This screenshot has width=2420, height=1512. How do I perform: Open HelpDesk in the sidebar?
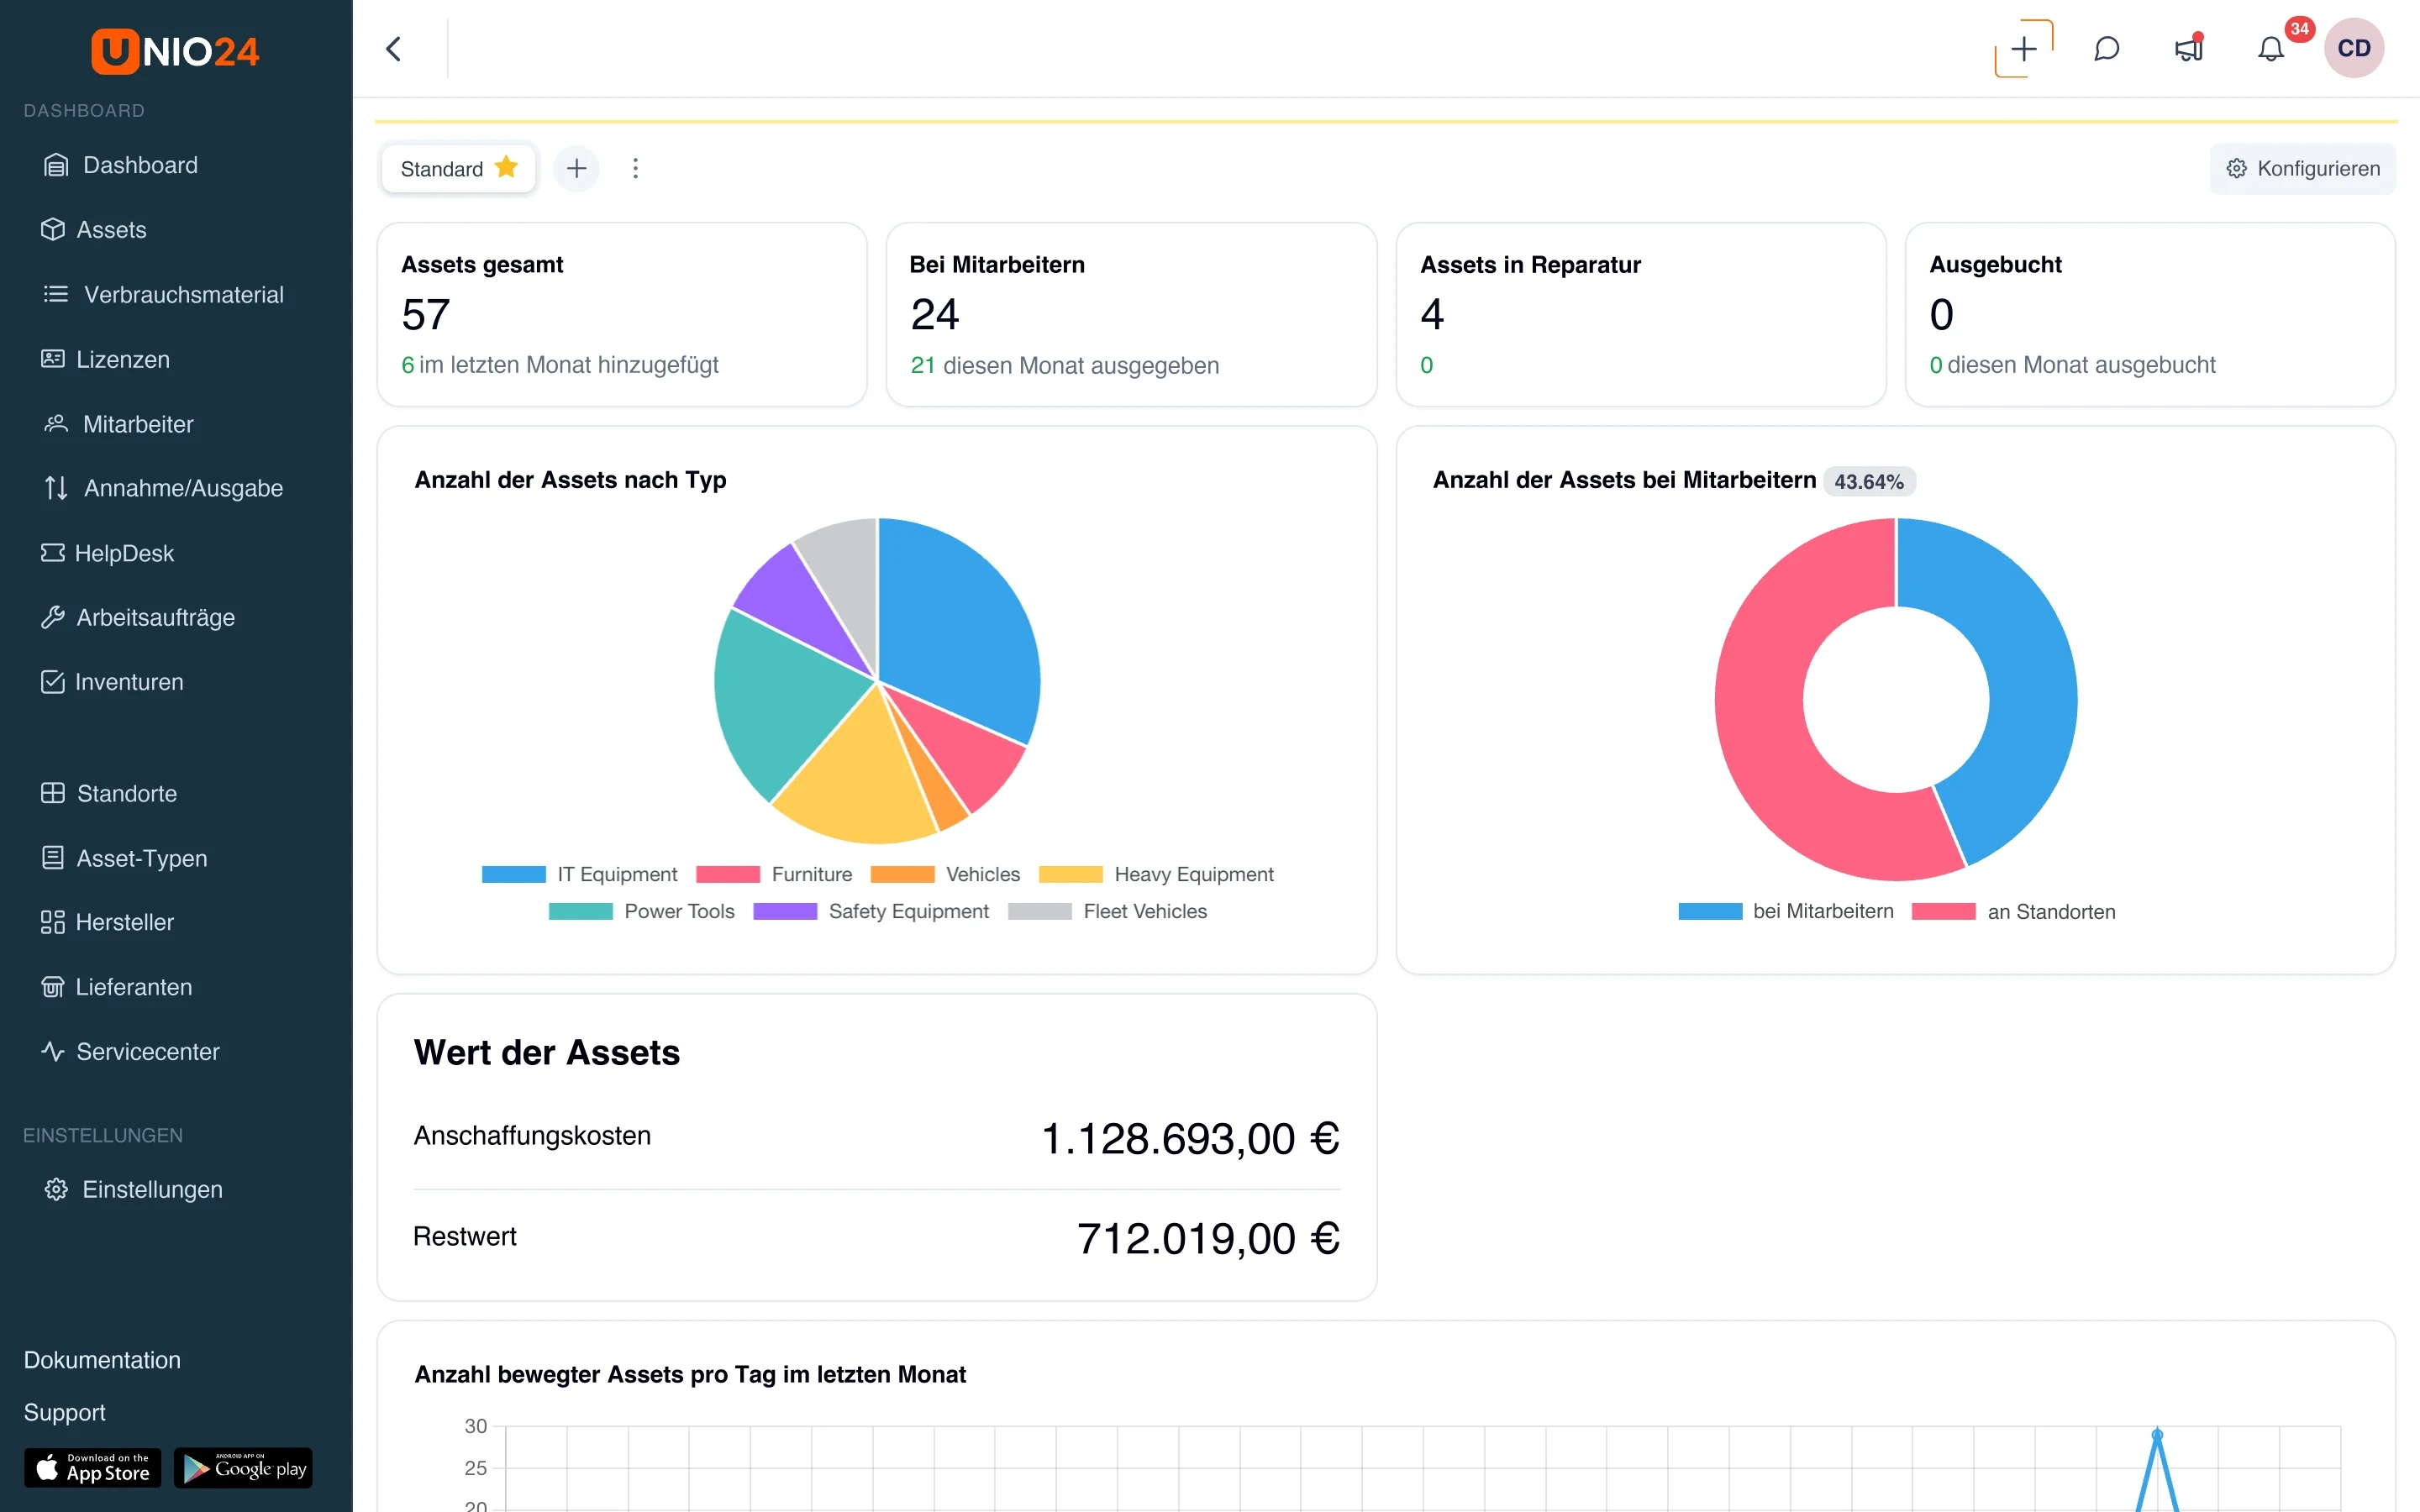tap(107, 553)
